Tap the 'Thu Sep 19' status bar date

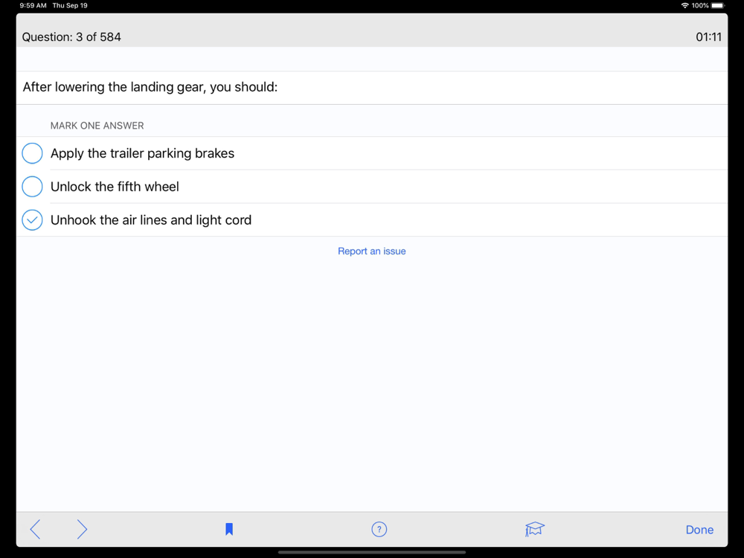tap(70, 6)
